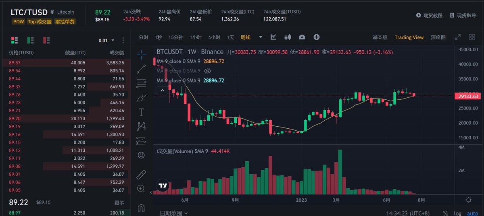Image resolution: width=484 pixels, height=216 pixels.
Task: Open chart settings gear icon
Action: 469,200
